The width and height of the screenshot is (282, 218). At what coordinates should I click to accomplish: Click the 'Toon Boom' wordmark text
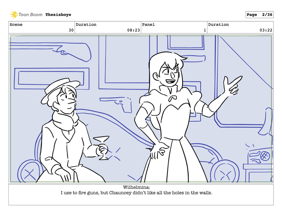point(30,15)
